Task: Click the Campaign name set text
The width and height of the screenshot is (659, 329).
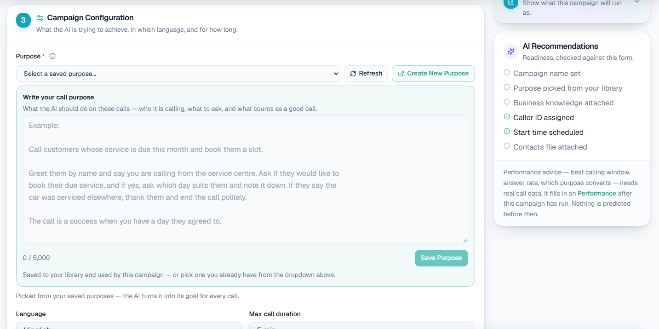Action: [x=547, y=74]
